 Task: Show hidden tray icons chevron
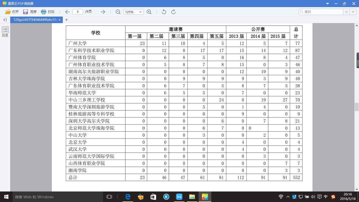click(288, 197)
